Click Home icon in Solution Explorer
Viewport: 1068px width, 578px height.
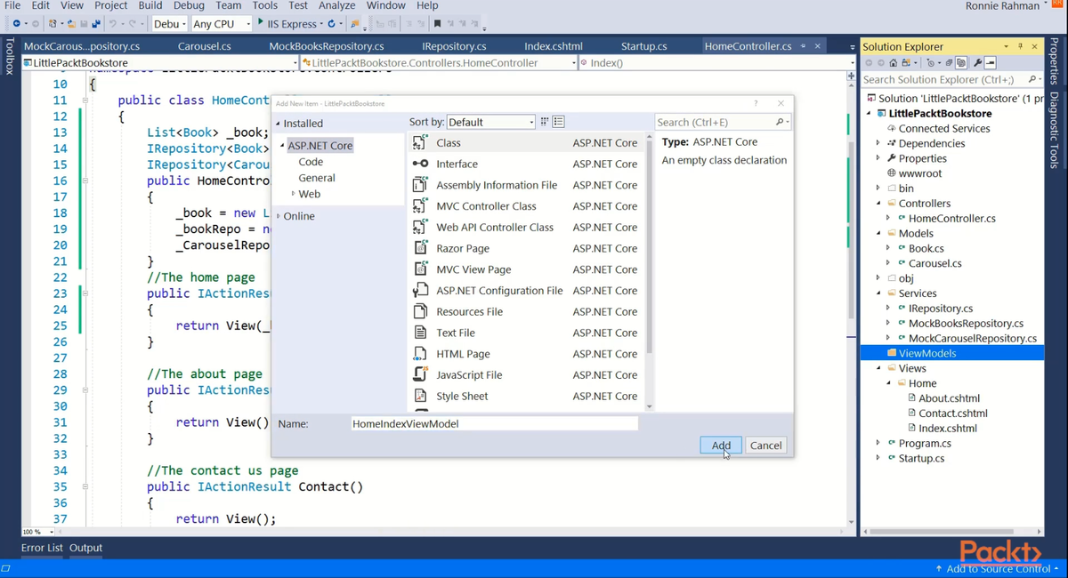coord(894,63)
